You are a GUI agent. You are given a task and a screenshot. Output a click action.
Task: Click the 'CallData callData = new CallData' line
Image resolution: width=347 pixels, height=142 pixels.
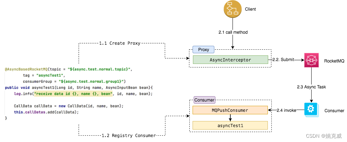68,106
